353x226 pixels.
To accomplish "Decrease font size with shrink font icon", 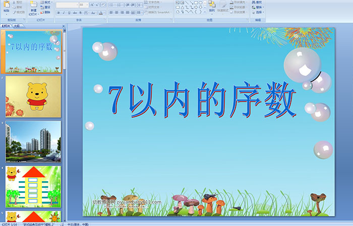I will coord(97,5).
